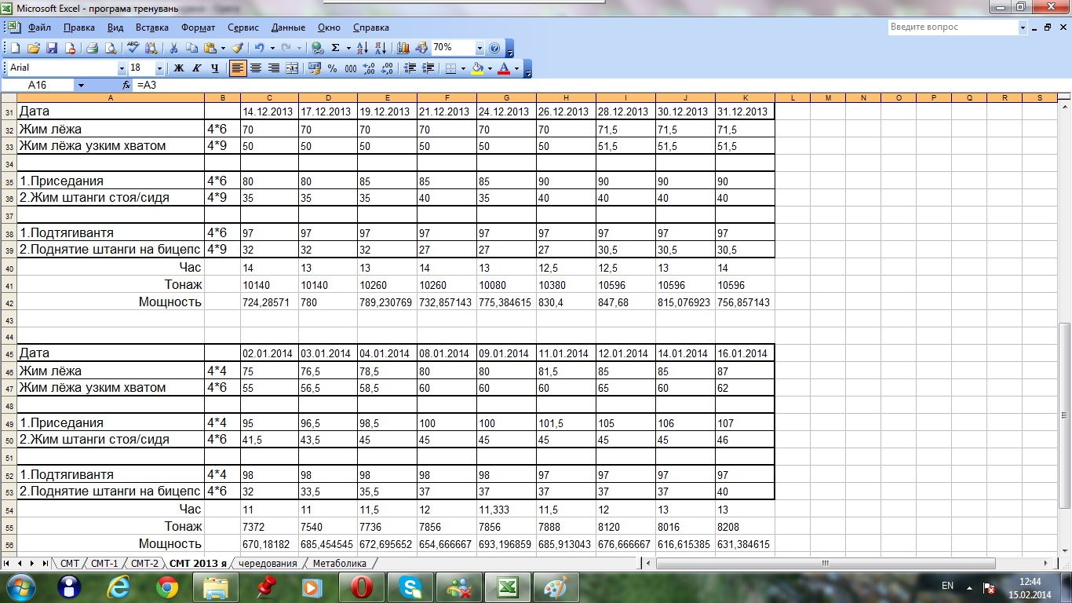Viewport: 1072px width, 603px height.
Task: Toggle italic formatting (К button)
Action: pyautogui.click(x=197, y=68)
